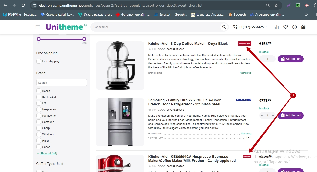Click KitchenAid Brand Name value link

[245, 73]
